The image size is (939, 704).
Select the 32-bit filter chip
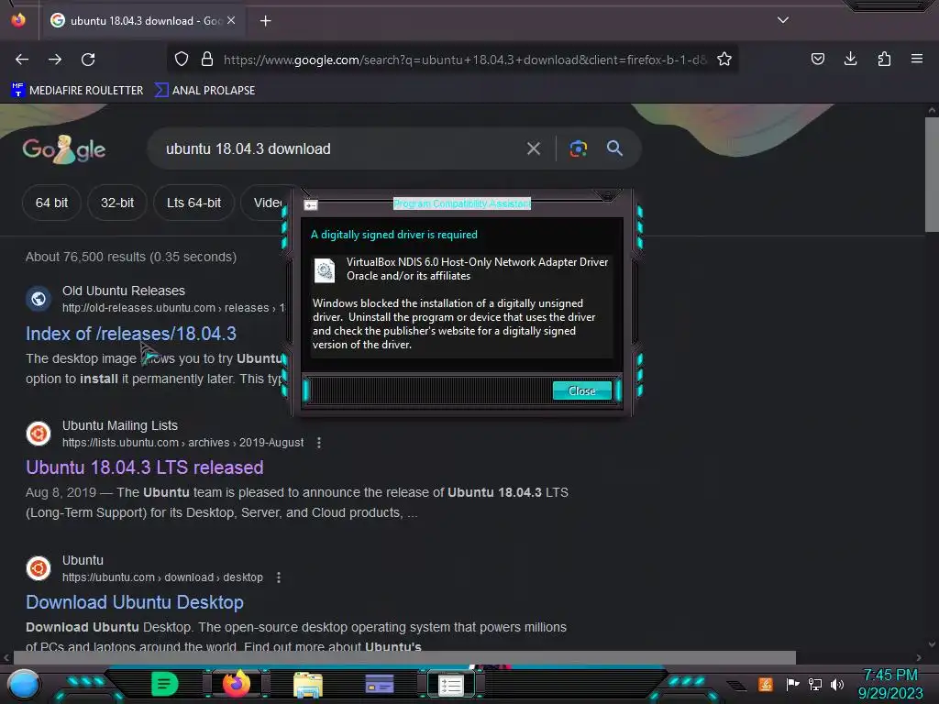(x=117, y=203)
